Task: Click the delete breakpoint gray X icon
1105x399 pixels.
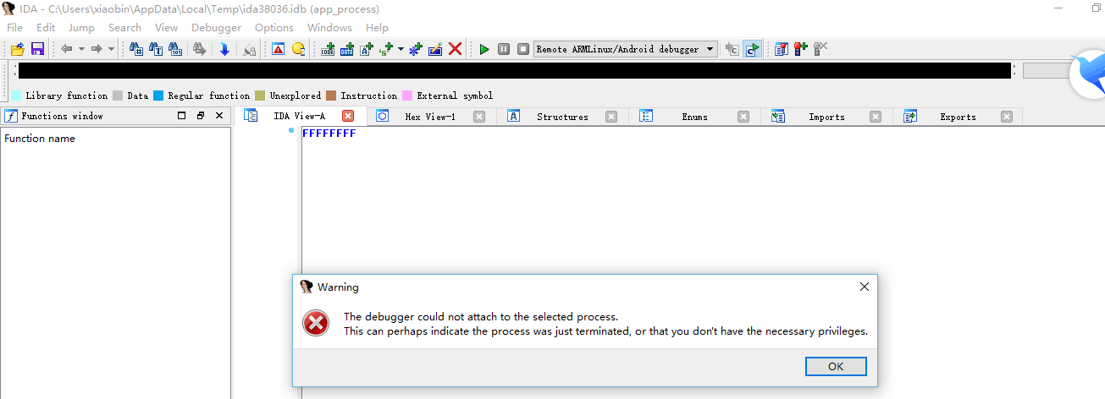Action: click(x=820, y=49)
